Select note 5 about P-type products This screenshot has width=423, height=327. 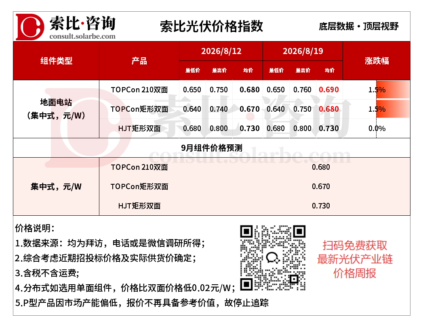pos(142,303)
